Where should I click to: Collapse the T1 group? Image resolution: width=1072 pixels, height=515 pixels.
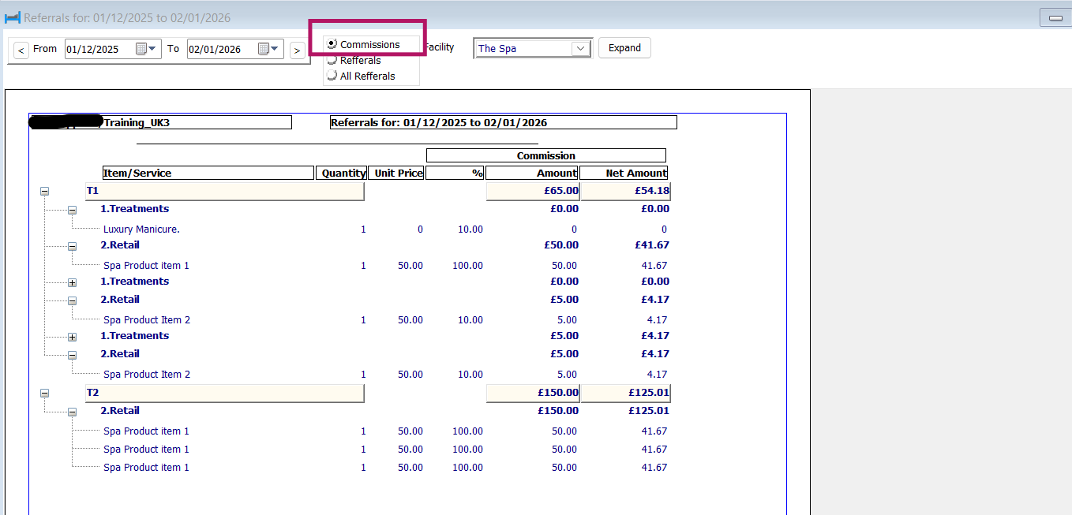[44, 192]
